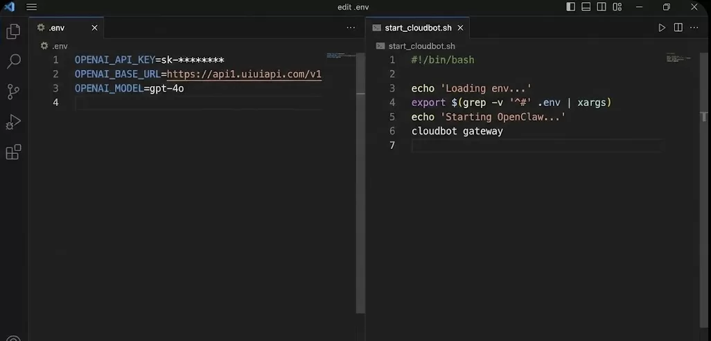Open more actions for right editor group
Viewport: 711px width, 341px height.
click(694, 28)
